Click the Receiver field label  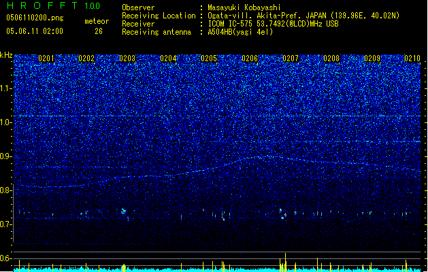(138, 24)
